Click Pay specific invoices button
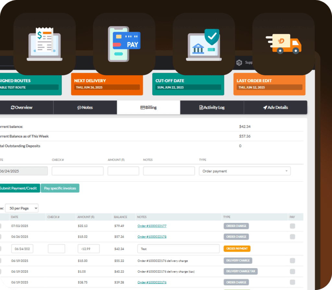Viewport: 332px width, 290px height. 60,188
